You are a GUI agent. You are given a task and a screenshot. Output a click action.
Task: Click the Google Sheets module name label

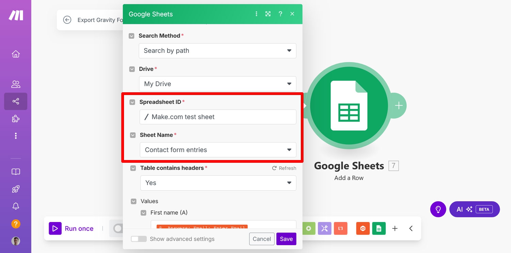point(349,166)
